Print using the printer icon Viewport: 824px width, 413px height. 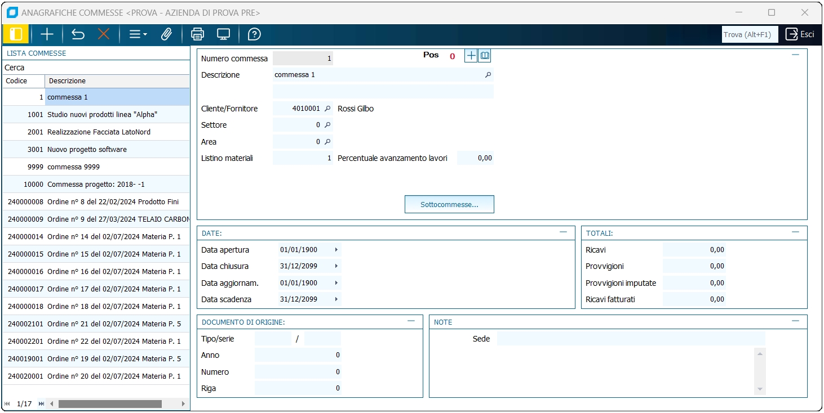pos(197,34)
